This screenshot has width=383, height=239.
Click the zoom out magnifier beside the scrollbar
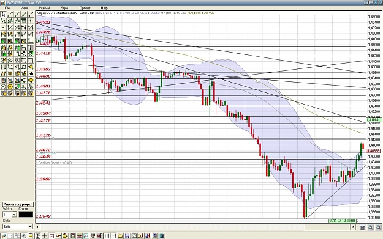click(378, 227)
